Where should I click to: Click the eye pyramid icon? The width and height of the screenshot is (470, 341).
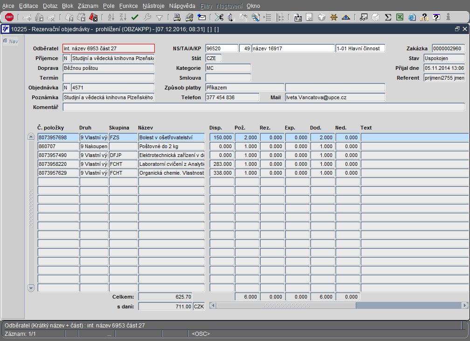coord(346,17)
